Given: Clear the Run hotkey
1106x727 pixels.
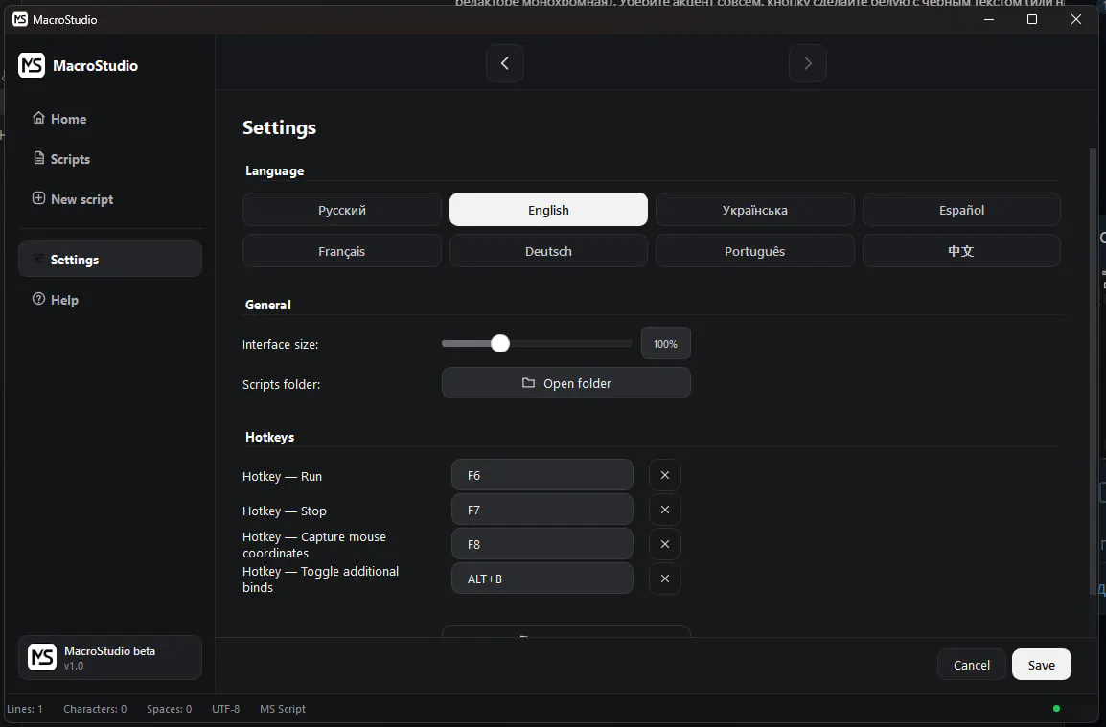Looking at the screenshot, I should [x=664, y=475].
